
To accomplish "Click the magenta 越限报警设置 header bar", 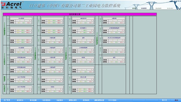I will (80, 14).
